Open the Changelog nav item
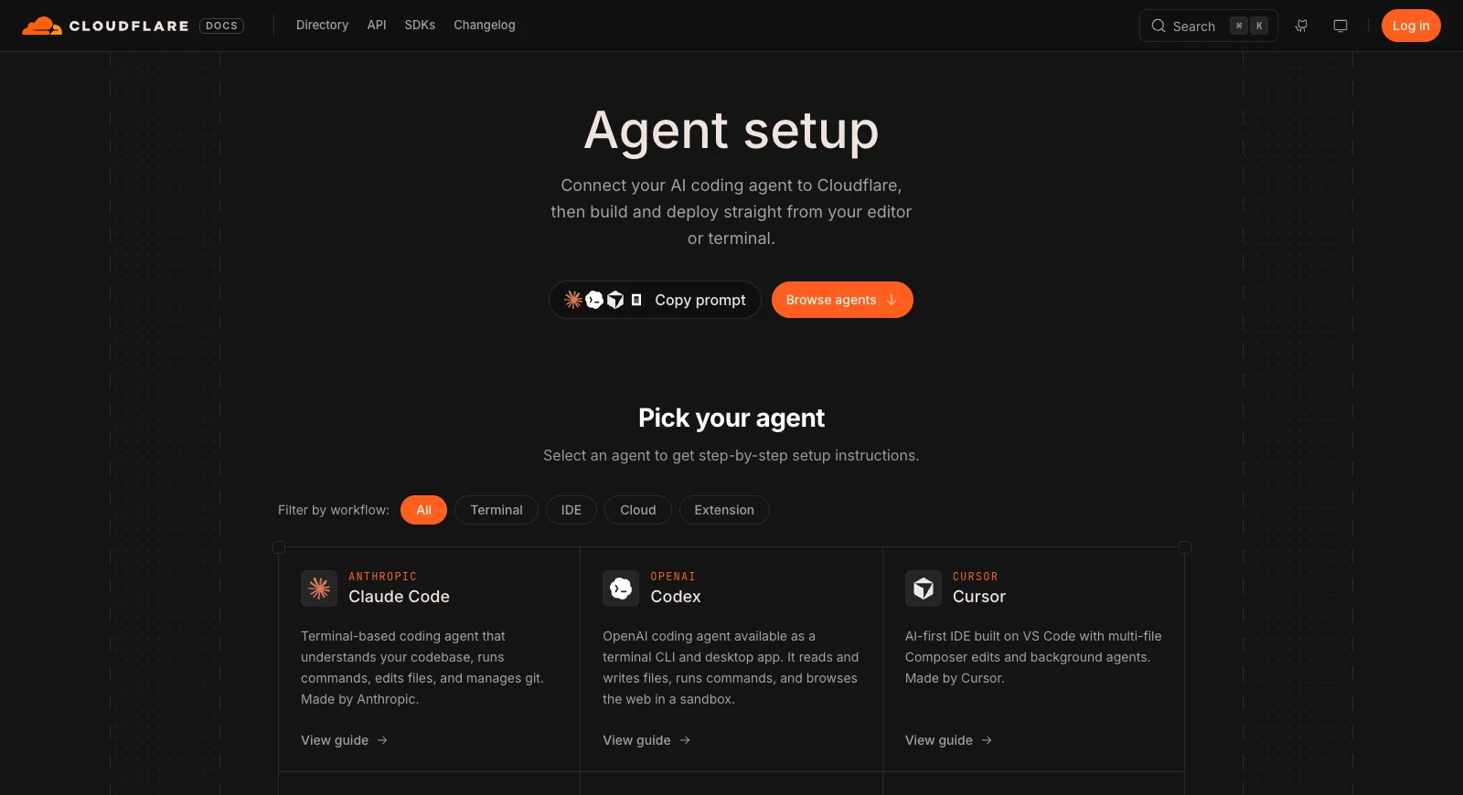Viewport: 1463px width, 795px height. click(x=485, y=26)
